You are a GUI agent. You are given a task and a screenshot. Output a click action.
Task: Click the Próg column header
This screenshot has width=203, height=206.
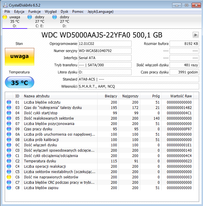(x=151, y=96)
